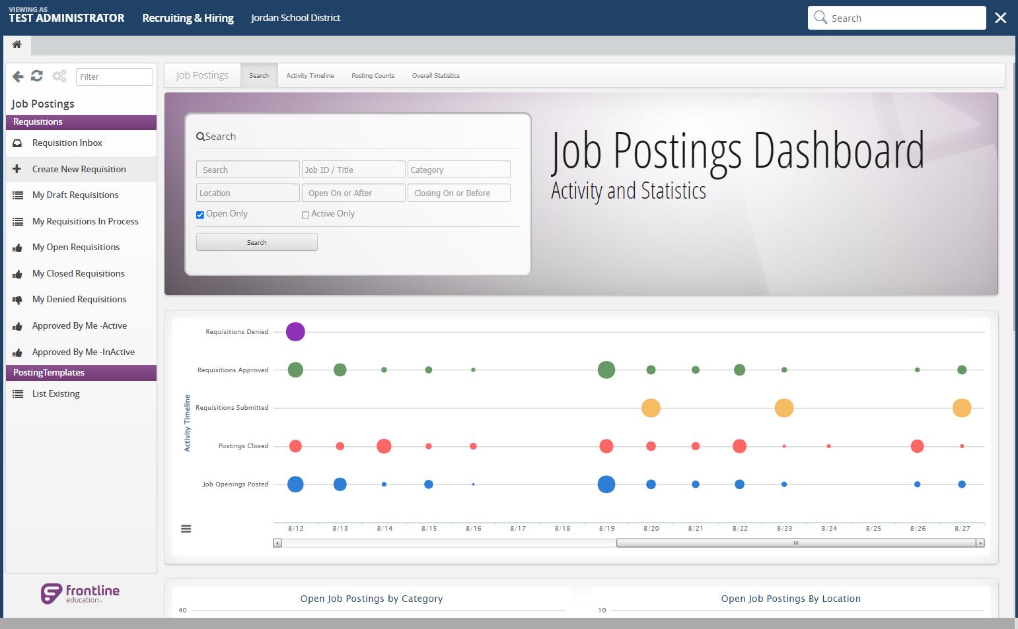This screenshot has width=1018, height=629.
Task: Click the home icon tab
Action: [x=17, y=45]
